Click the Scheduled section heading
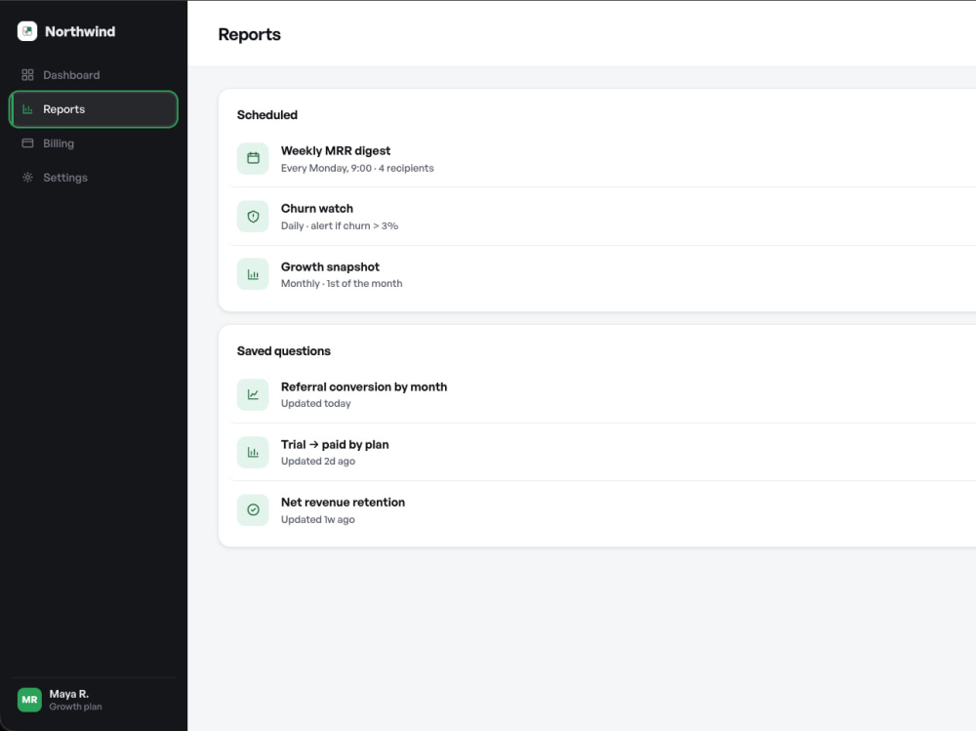976x731 pixels. click(x=267, y=114)
